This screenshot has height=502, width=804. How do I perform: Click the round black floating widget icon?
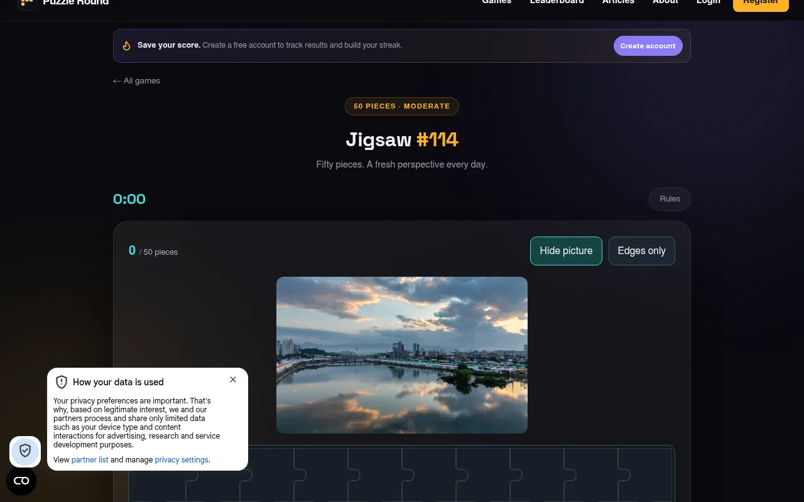pyautogui.click(x=21, y=481)
